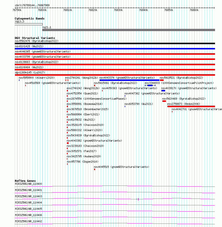The height and width of the screenshot is (227, 222).
Task: Click nsv4039170 (gnomADStructuralVariants) label
Action: 189,88
